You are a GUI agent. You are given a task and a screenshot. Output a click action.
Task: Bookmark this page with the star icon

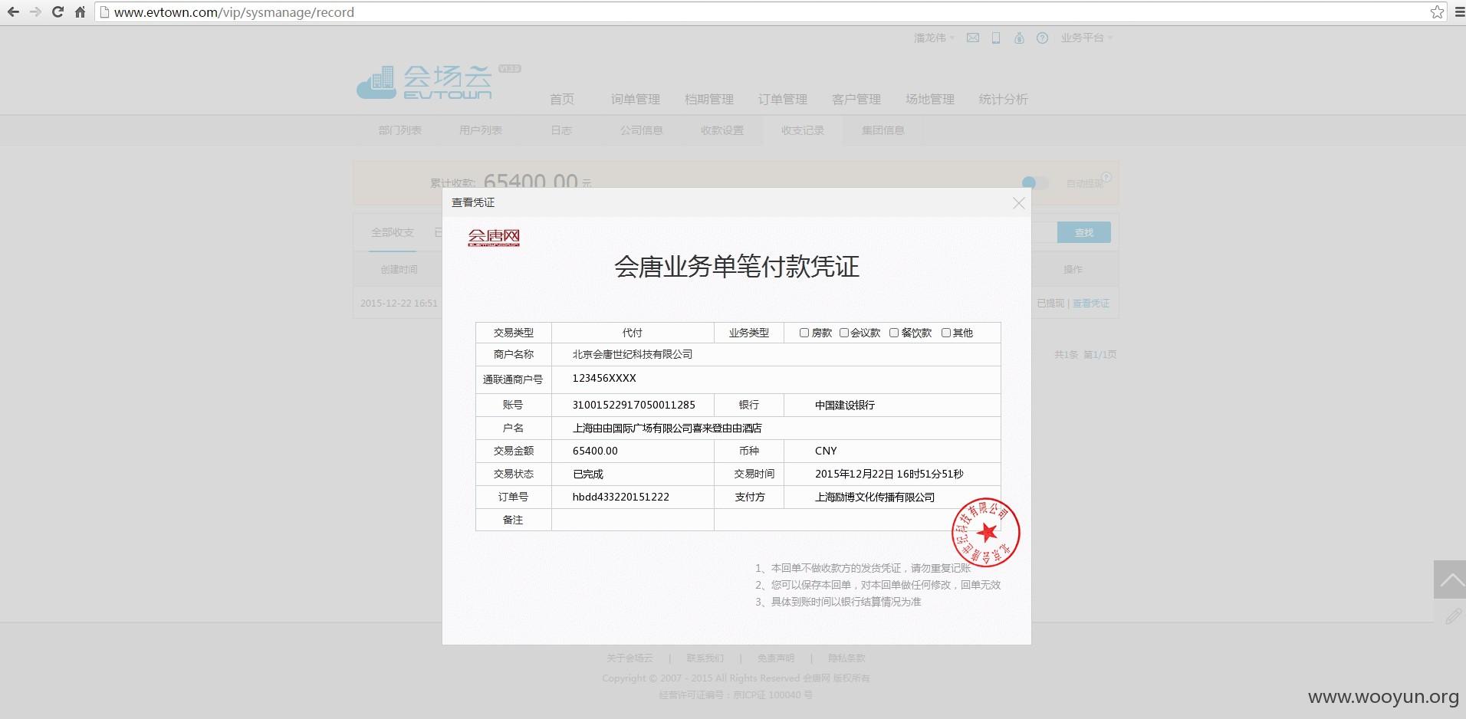tap(1437, 12)
